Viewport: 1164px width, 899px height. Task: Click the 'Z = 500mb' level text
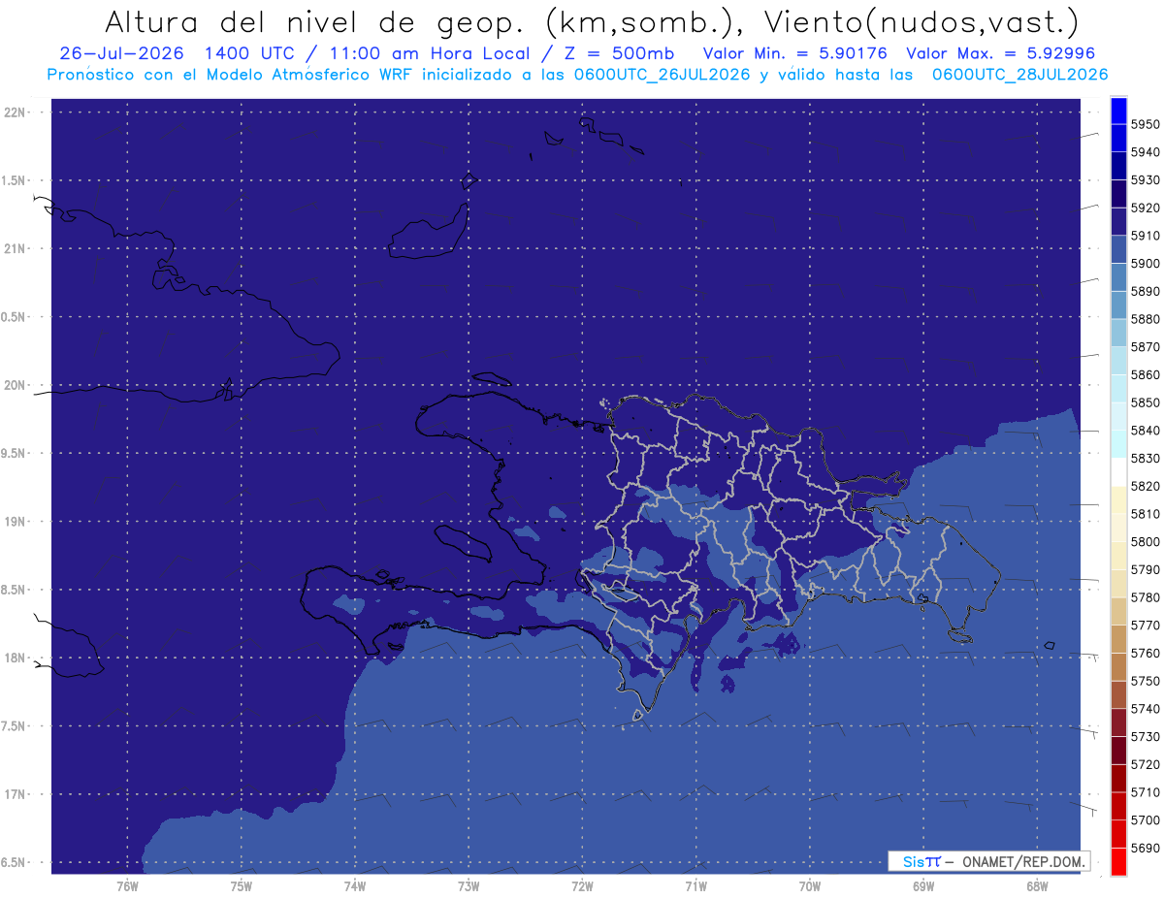pyautogui.click(x=618, y=53)
